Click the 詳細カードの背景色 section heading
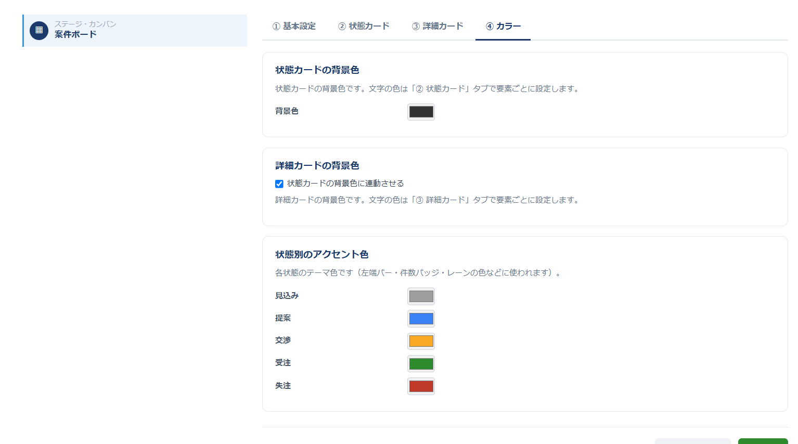The height and width of the screenshot is (444, 798). 317,165
